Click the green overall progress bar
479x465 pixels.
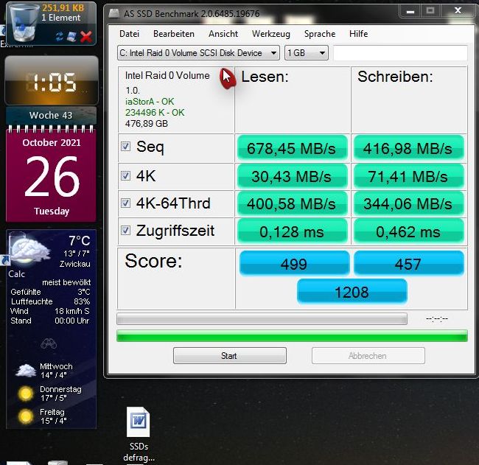click(x=292, y=336)
